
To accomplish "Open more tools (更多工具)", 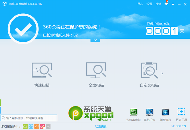I will pyautogui.click(x=181, y=115).
